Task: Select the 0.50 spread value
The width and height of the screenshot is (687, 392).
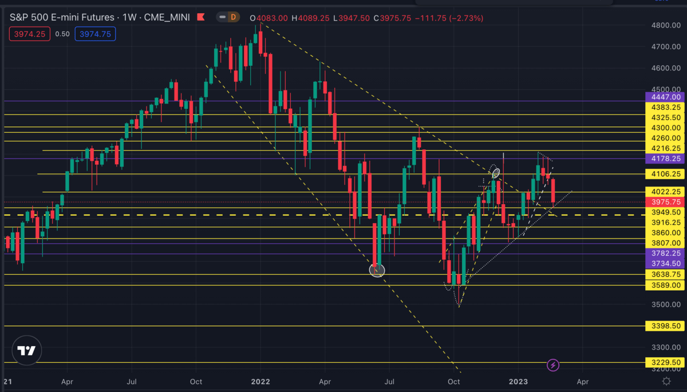Action: pos(62,34)
